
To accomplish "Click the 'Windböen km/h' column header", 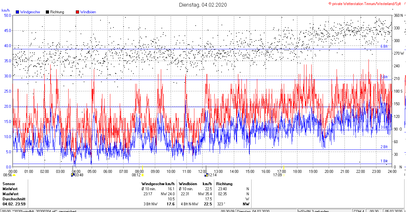I will coord(195,184).
